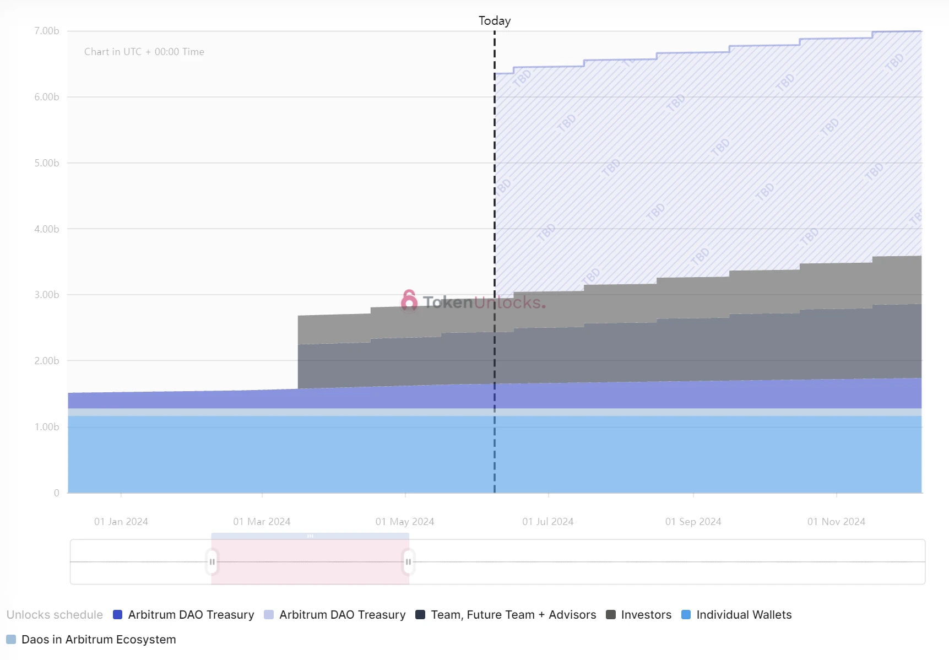Toggle the light lavender Arbitrum DAO Treasury series
This screenshot has width=949, height=660.
342,615
